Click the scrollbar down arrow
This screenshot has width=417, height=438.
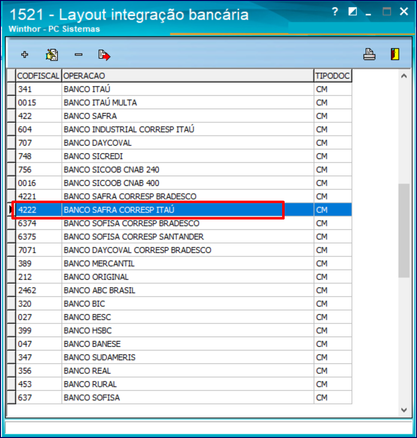404,410
